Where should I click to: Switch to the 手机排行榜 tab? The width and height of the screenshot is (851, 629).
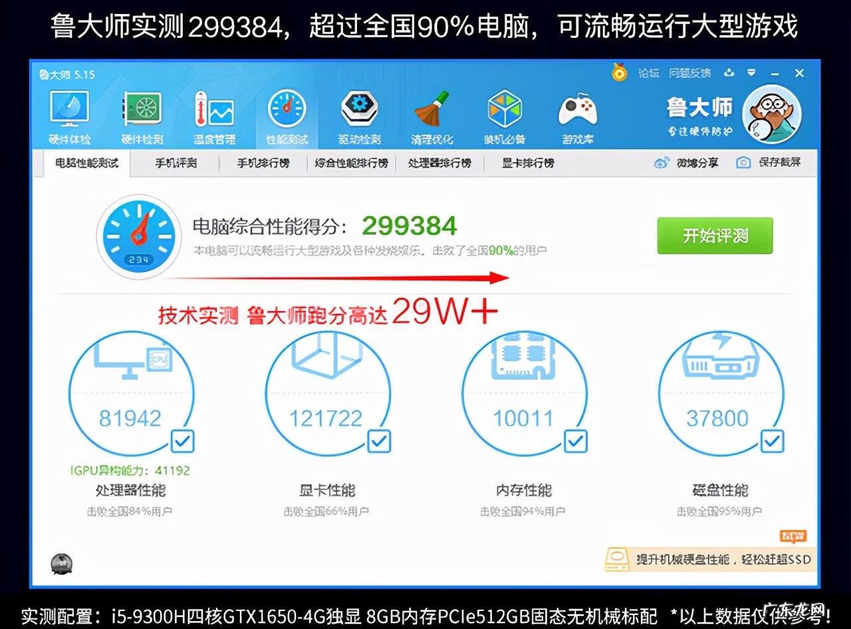pos(264,163)
